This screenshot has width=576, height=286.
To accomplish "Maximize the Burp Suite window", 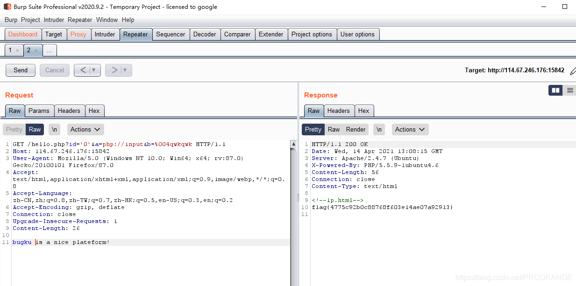I will (565, 7).
